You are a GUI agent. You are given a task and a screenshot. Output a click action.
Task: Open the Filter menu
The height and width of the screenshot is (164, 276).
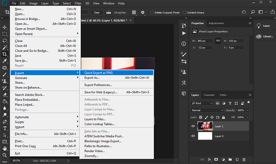(x=78, y=3)
